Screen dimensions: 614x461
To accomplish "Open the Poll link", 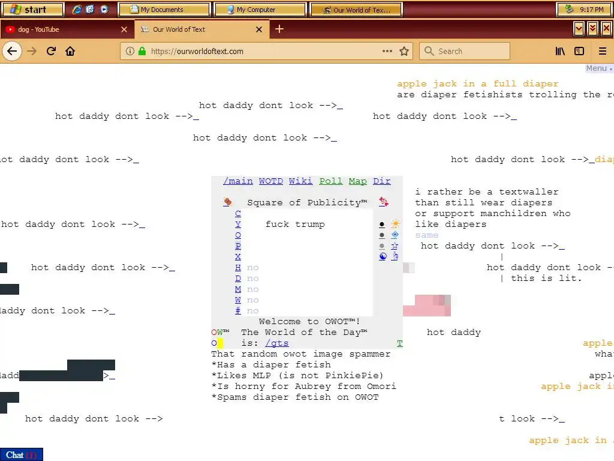I will 330,181.
